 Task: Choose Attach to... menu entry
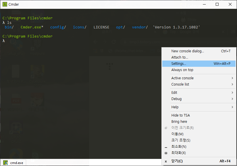pyautogui.click(x=199, y=57)
